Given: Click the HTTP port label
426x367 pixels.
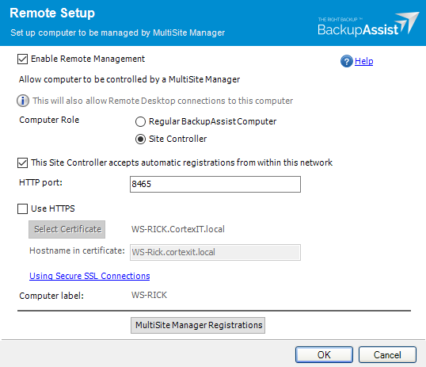Looking at the screenshot, I should click(x=40, y=182).
